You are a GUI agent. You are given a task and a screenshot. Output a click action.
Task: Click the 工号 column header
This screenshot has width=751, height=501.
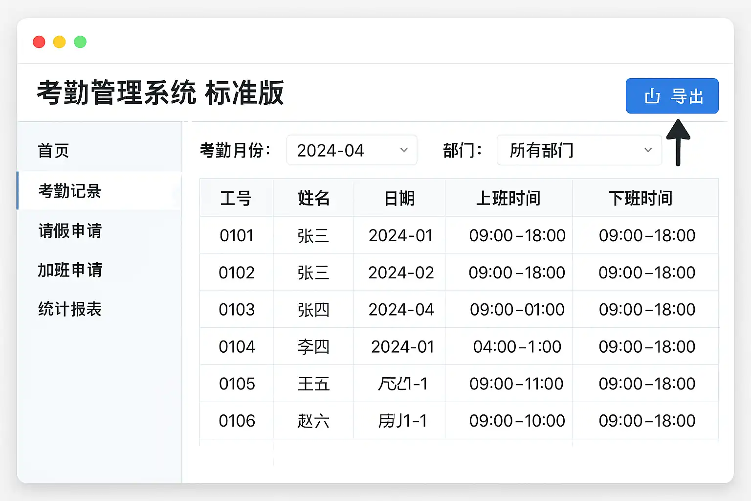[x=236, y=198]
